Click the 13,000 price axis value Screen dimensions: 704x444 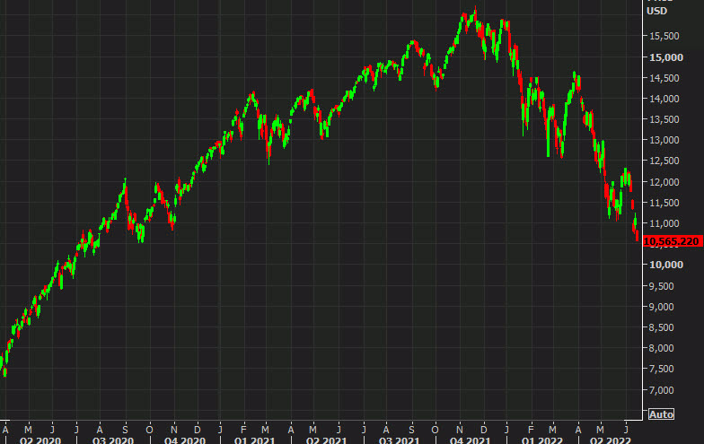click(x=664, y=140)
